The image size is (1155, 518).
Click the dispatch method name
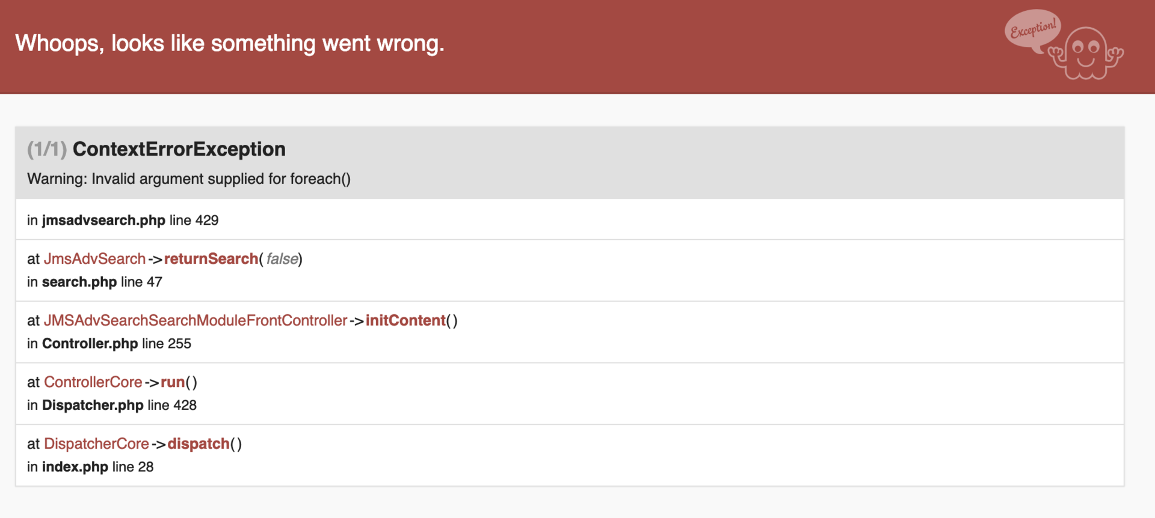[x=199, y=444]
